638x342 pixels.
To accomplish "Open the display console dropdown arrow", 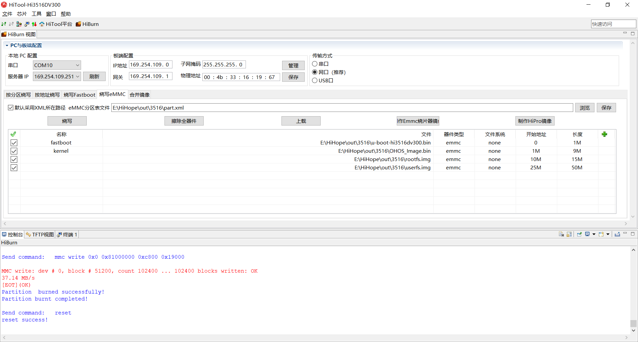I will coord(594,234).
